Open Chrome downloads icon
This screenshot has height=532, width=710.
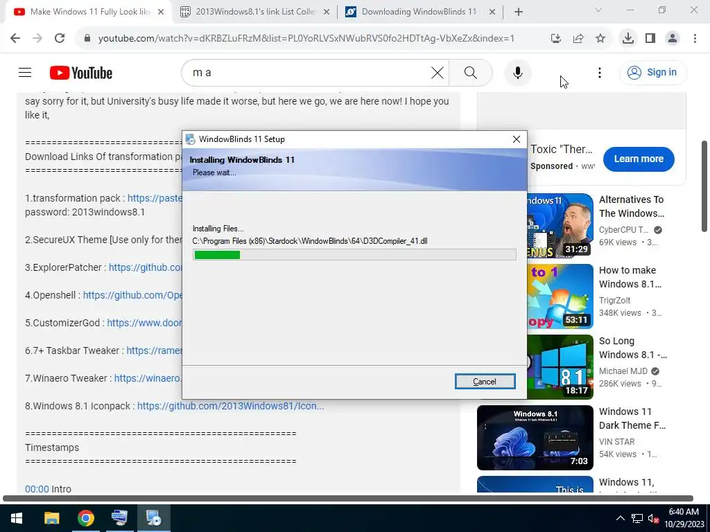[628, 39]
